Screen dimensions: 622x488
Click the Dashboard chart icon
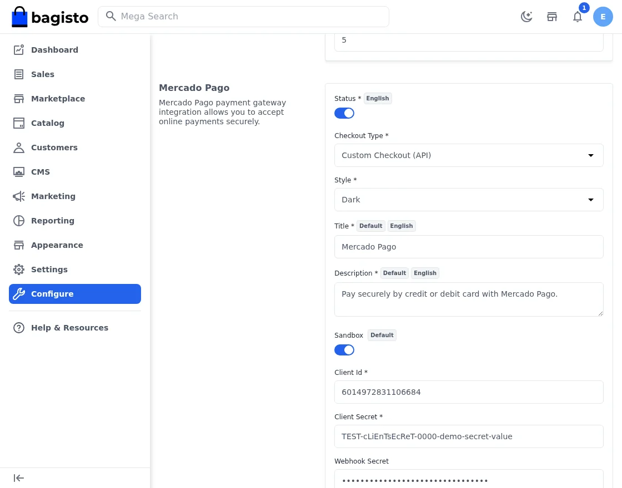19,49
